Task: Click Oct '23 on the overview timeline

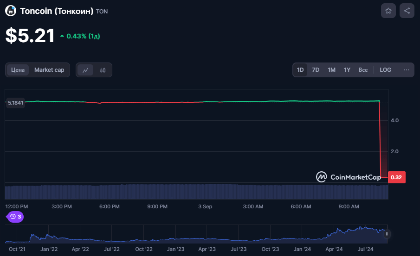Action: coord(270,249)
